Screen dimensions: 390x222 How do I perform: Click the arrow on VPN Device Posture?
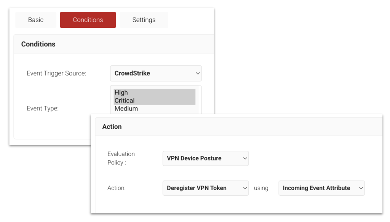[245, 158]
